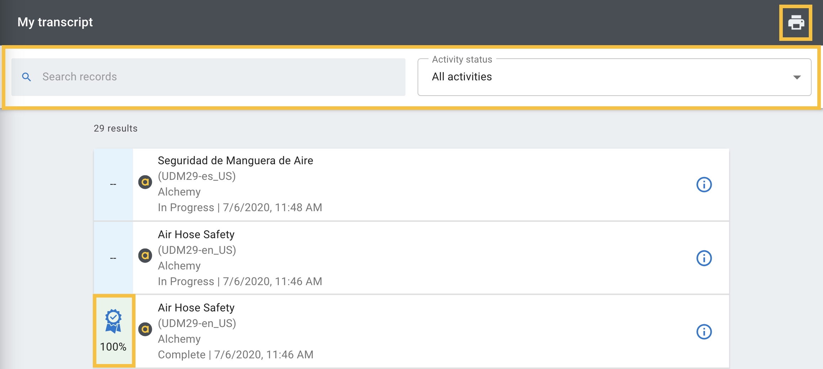Open the Seguridad de Manguera de Aire course

(235, 161)
